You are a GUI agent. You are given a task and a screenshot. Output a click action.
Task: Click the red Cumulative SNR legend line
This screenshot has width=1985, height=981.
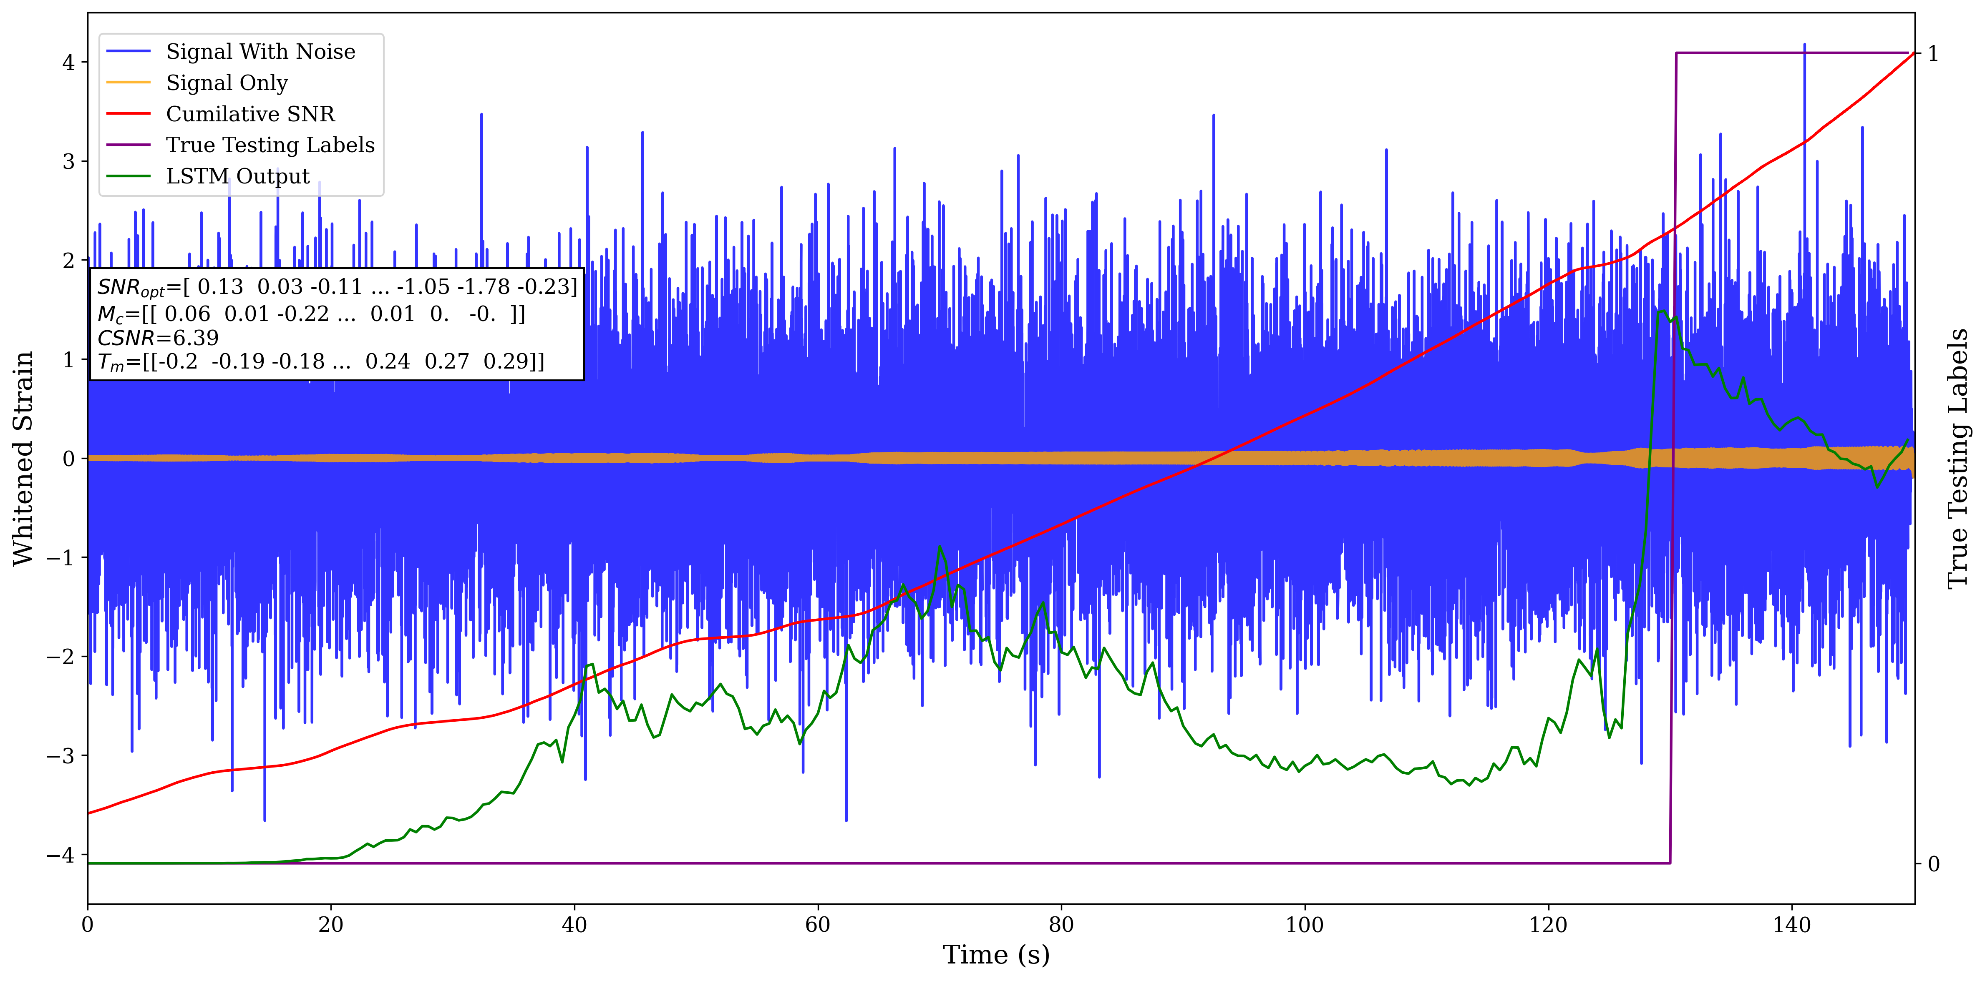tap(128, 114)
